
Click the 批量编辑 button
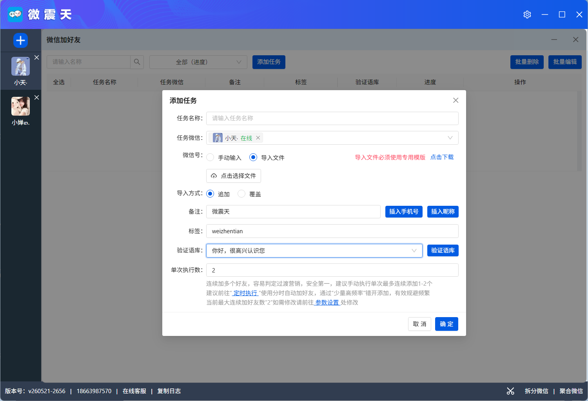(x=565, y=62)
